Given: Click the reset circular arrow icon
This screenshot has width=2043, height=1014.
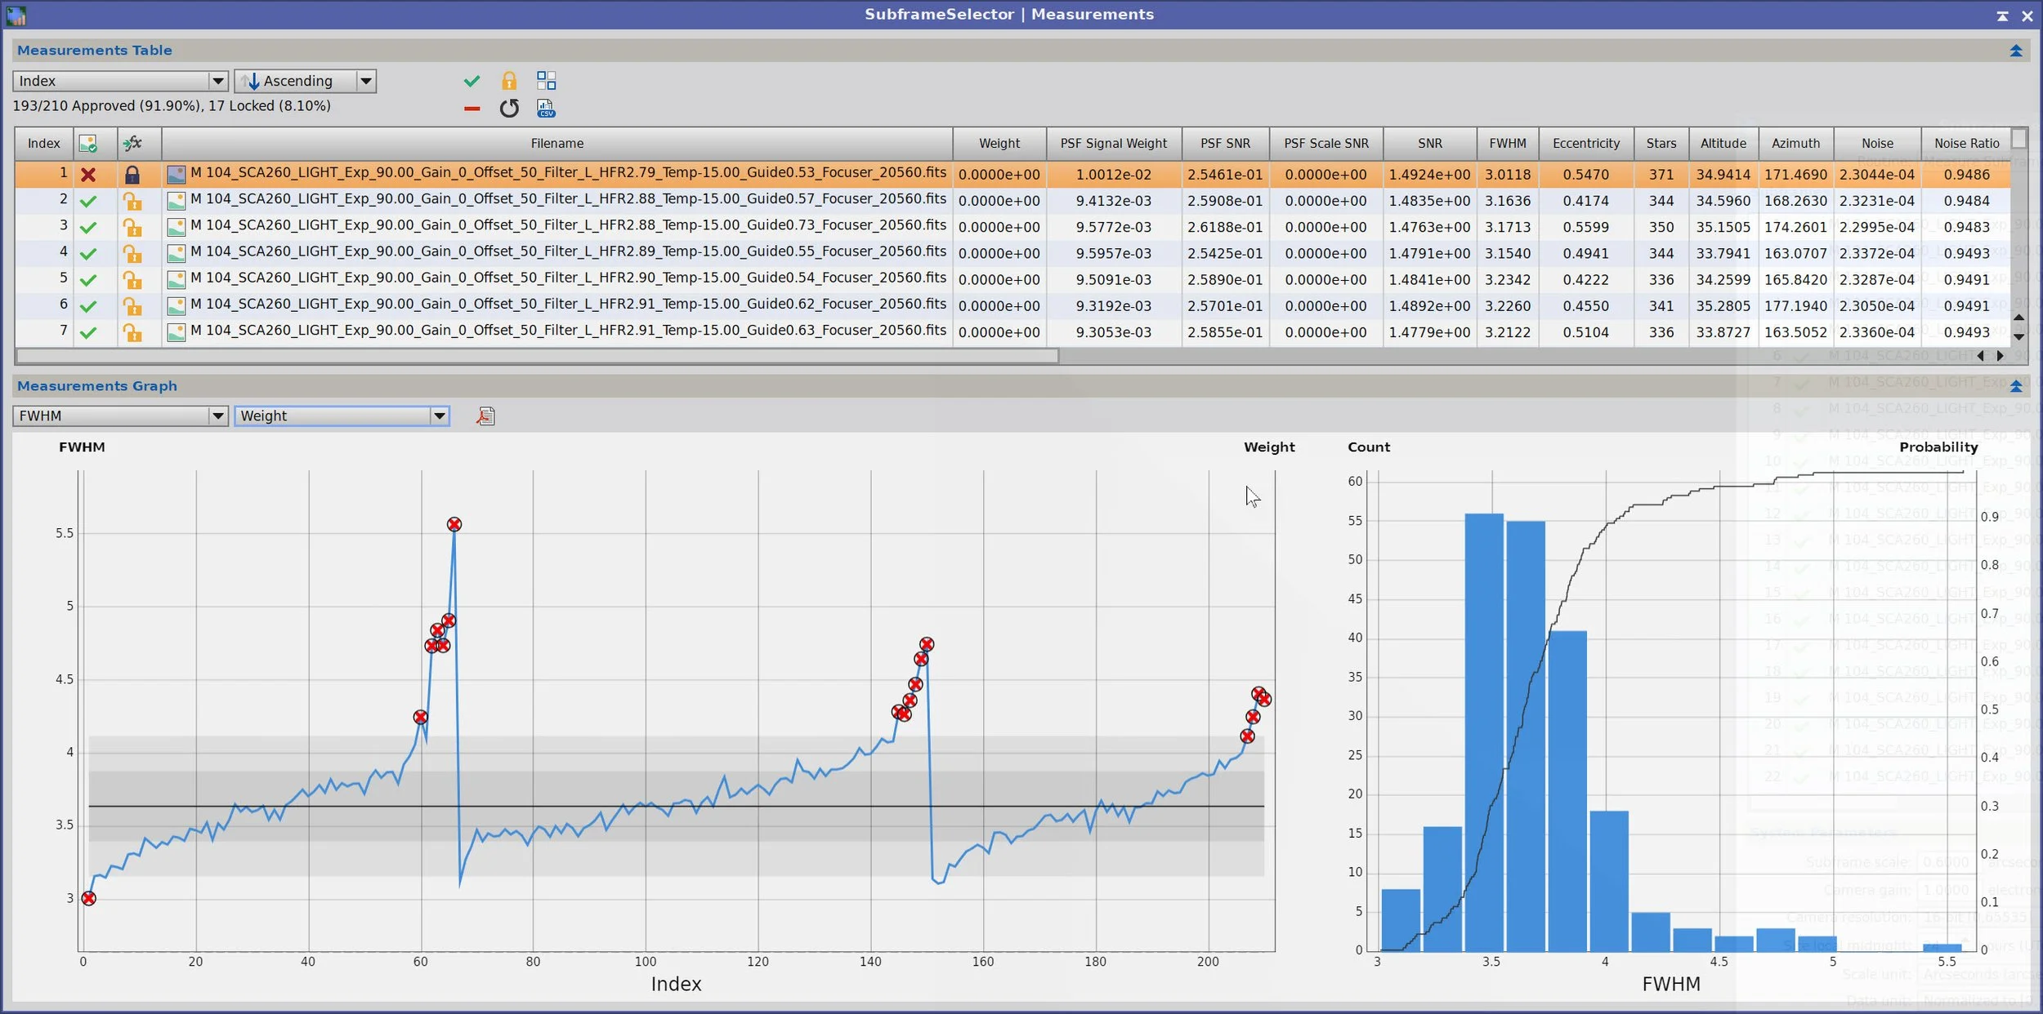Looking at the screenshot, I should click(x=508, y=109).
